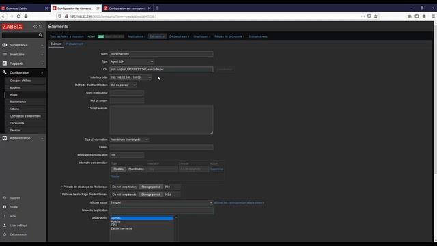437x246 pixels.
Task: Click the Surveillance eye icon
Action: (x=5, y=45)
